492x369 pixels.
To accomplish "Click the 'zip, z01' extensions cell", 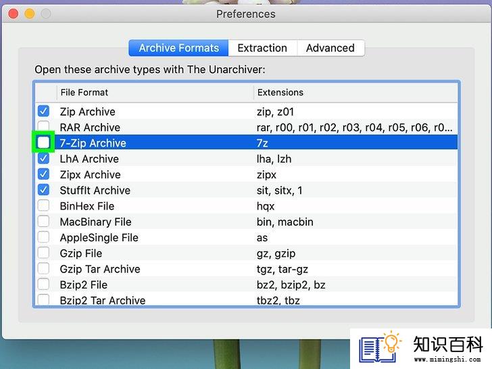I will (275, 112).
